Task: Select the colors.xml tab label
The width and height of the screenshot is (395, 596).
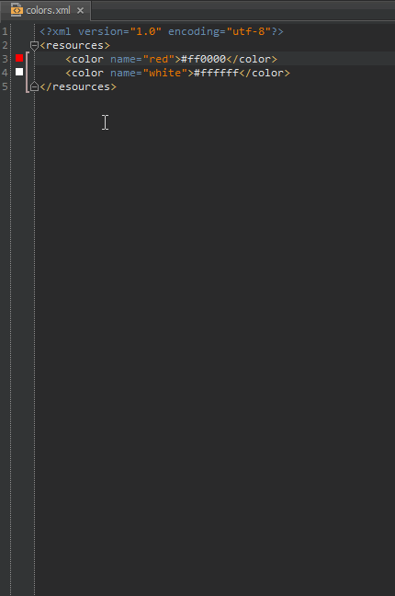Action: pos(49,10)
